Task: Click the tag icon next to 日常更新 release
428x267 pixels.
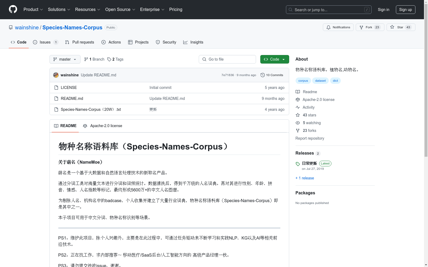Action: (298, 164)
